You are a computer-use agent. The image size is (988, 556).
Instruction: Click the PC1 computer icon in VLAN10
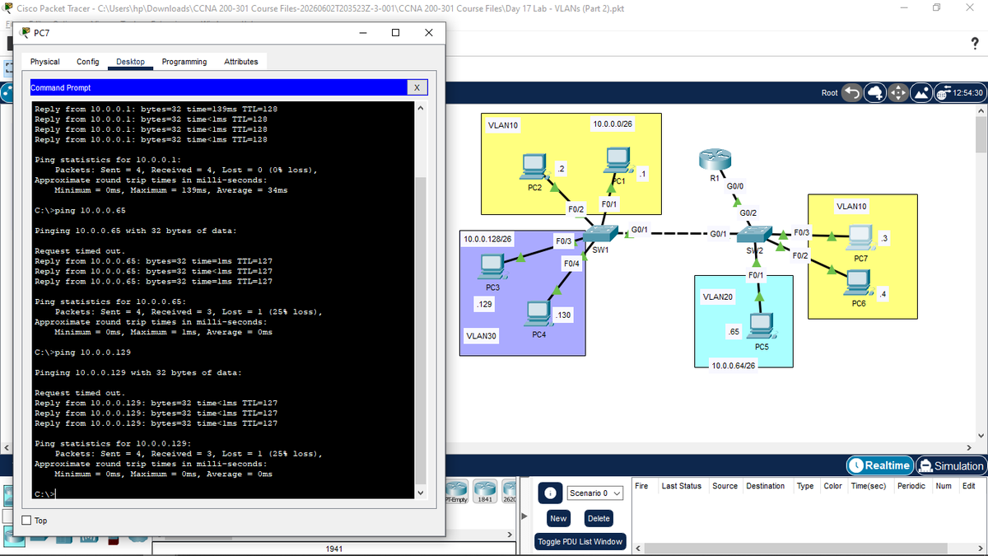tap(617, 161)
